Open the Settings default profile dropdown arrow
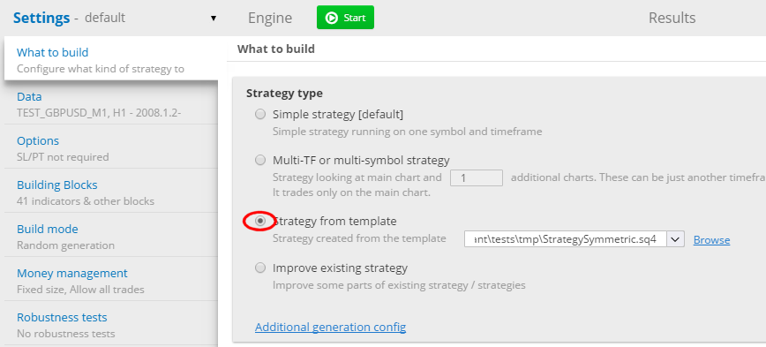This screenshot has height=347, width=766. (214, 18)
